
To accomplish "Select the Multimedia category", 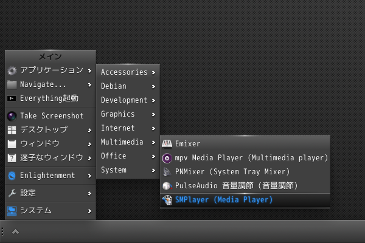I will (128, 142).
